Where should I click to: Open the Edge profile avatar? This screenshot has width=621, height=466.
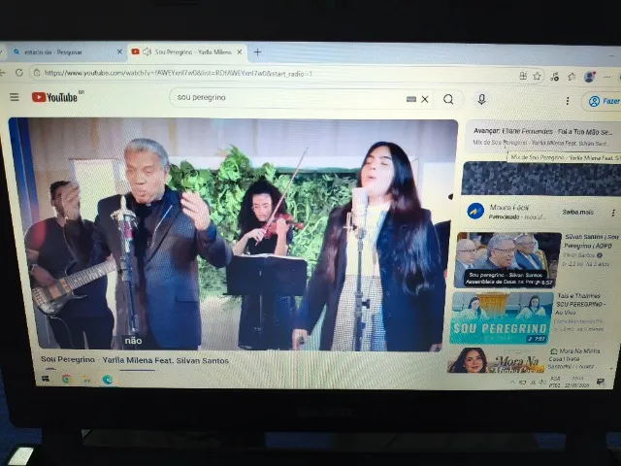pos(590,77)
